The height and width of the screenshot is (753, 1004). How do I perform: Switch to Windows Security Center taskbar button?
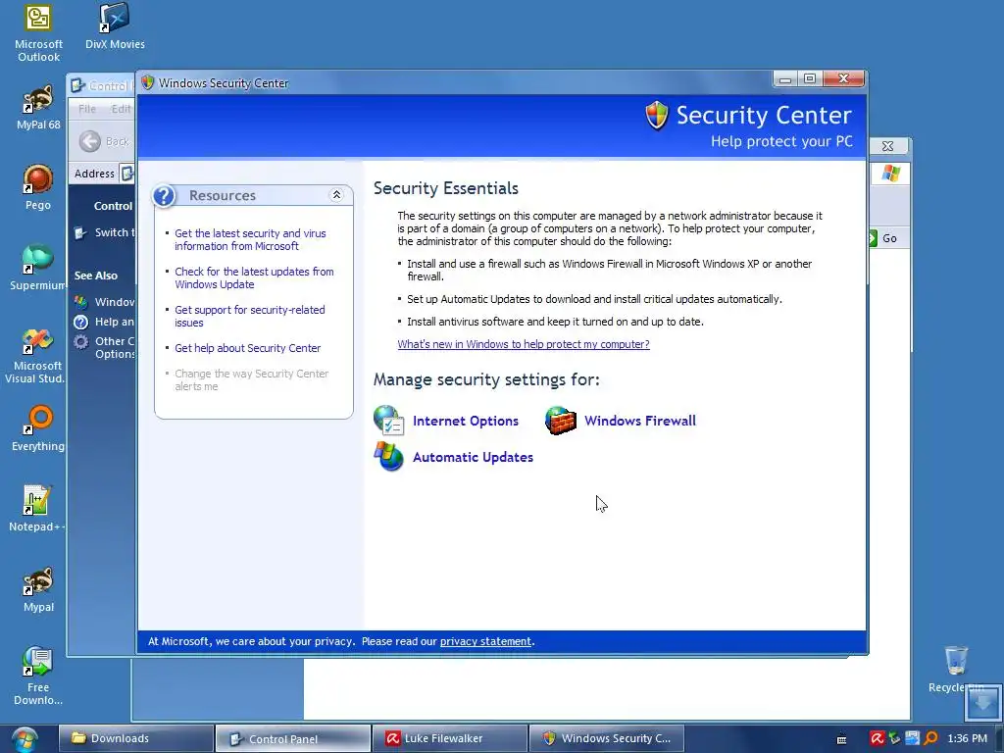[606, 738]
